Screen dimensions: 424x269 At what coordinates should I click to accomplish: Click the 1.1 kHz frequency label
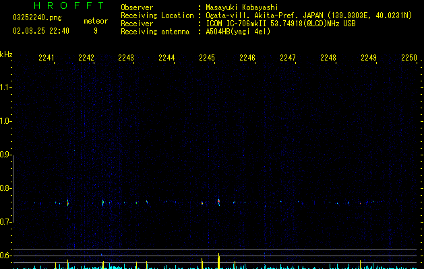(x=5, y=87)
